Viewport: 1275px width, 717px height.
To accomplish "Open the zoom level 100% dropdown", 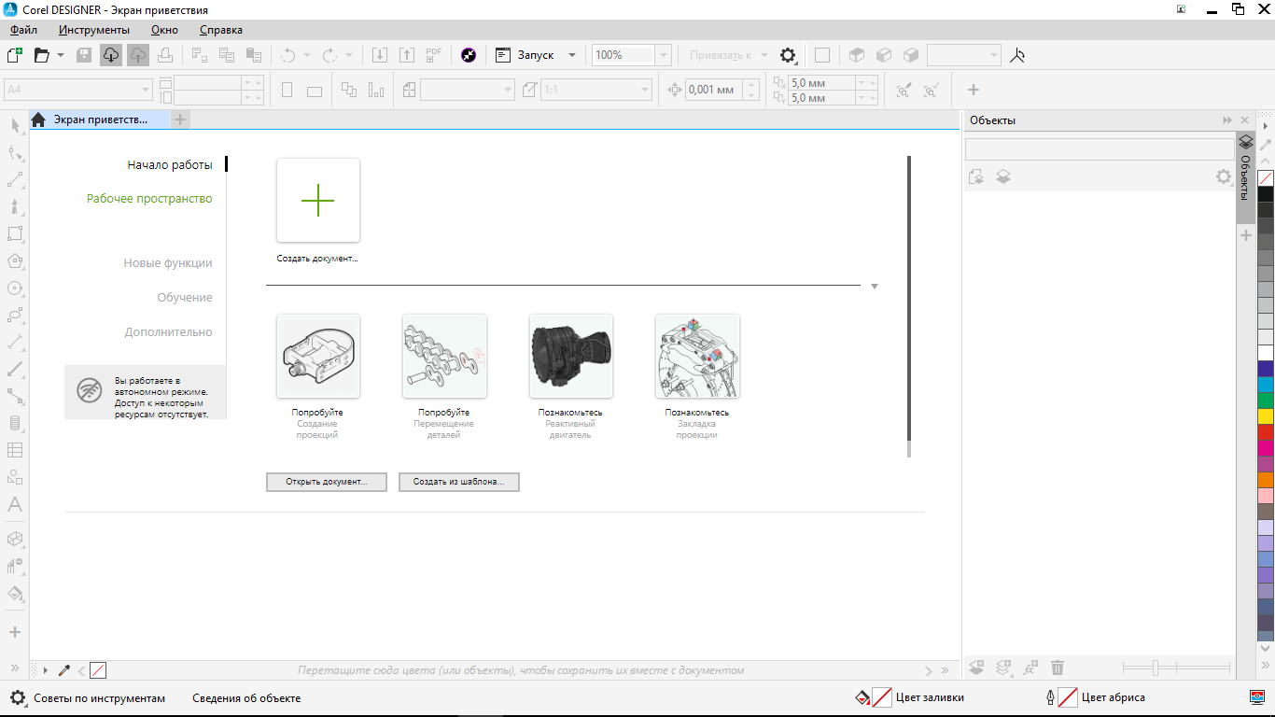I will pyautogui.click(x=664, y=55).
